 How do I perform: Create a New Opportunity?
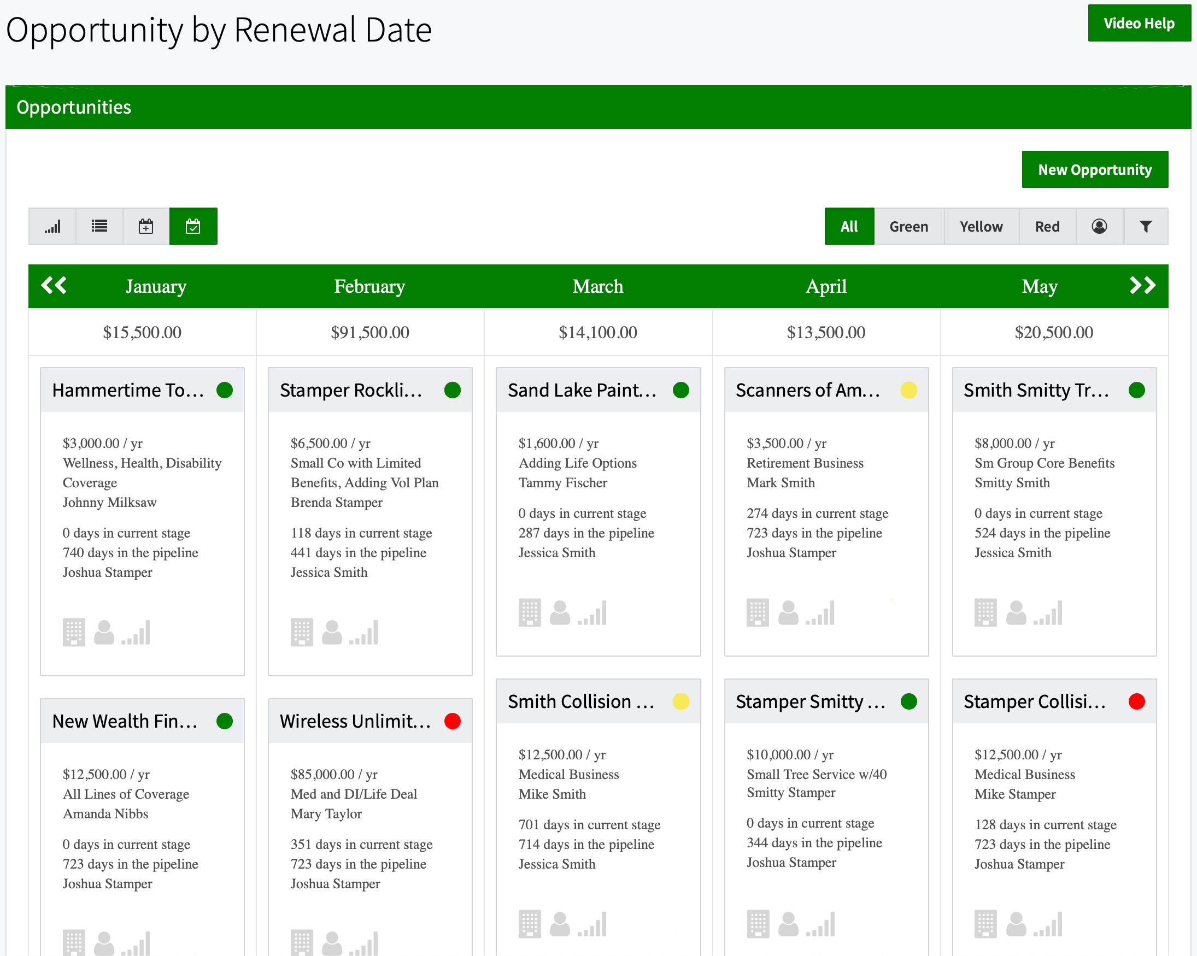coord(1095,170)
